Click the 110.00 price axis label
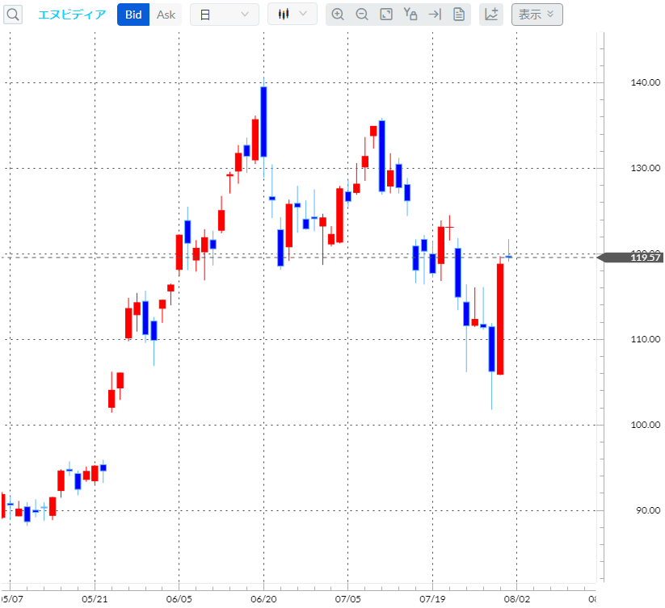This screenshot has width=665, height=608. [645, 339]
